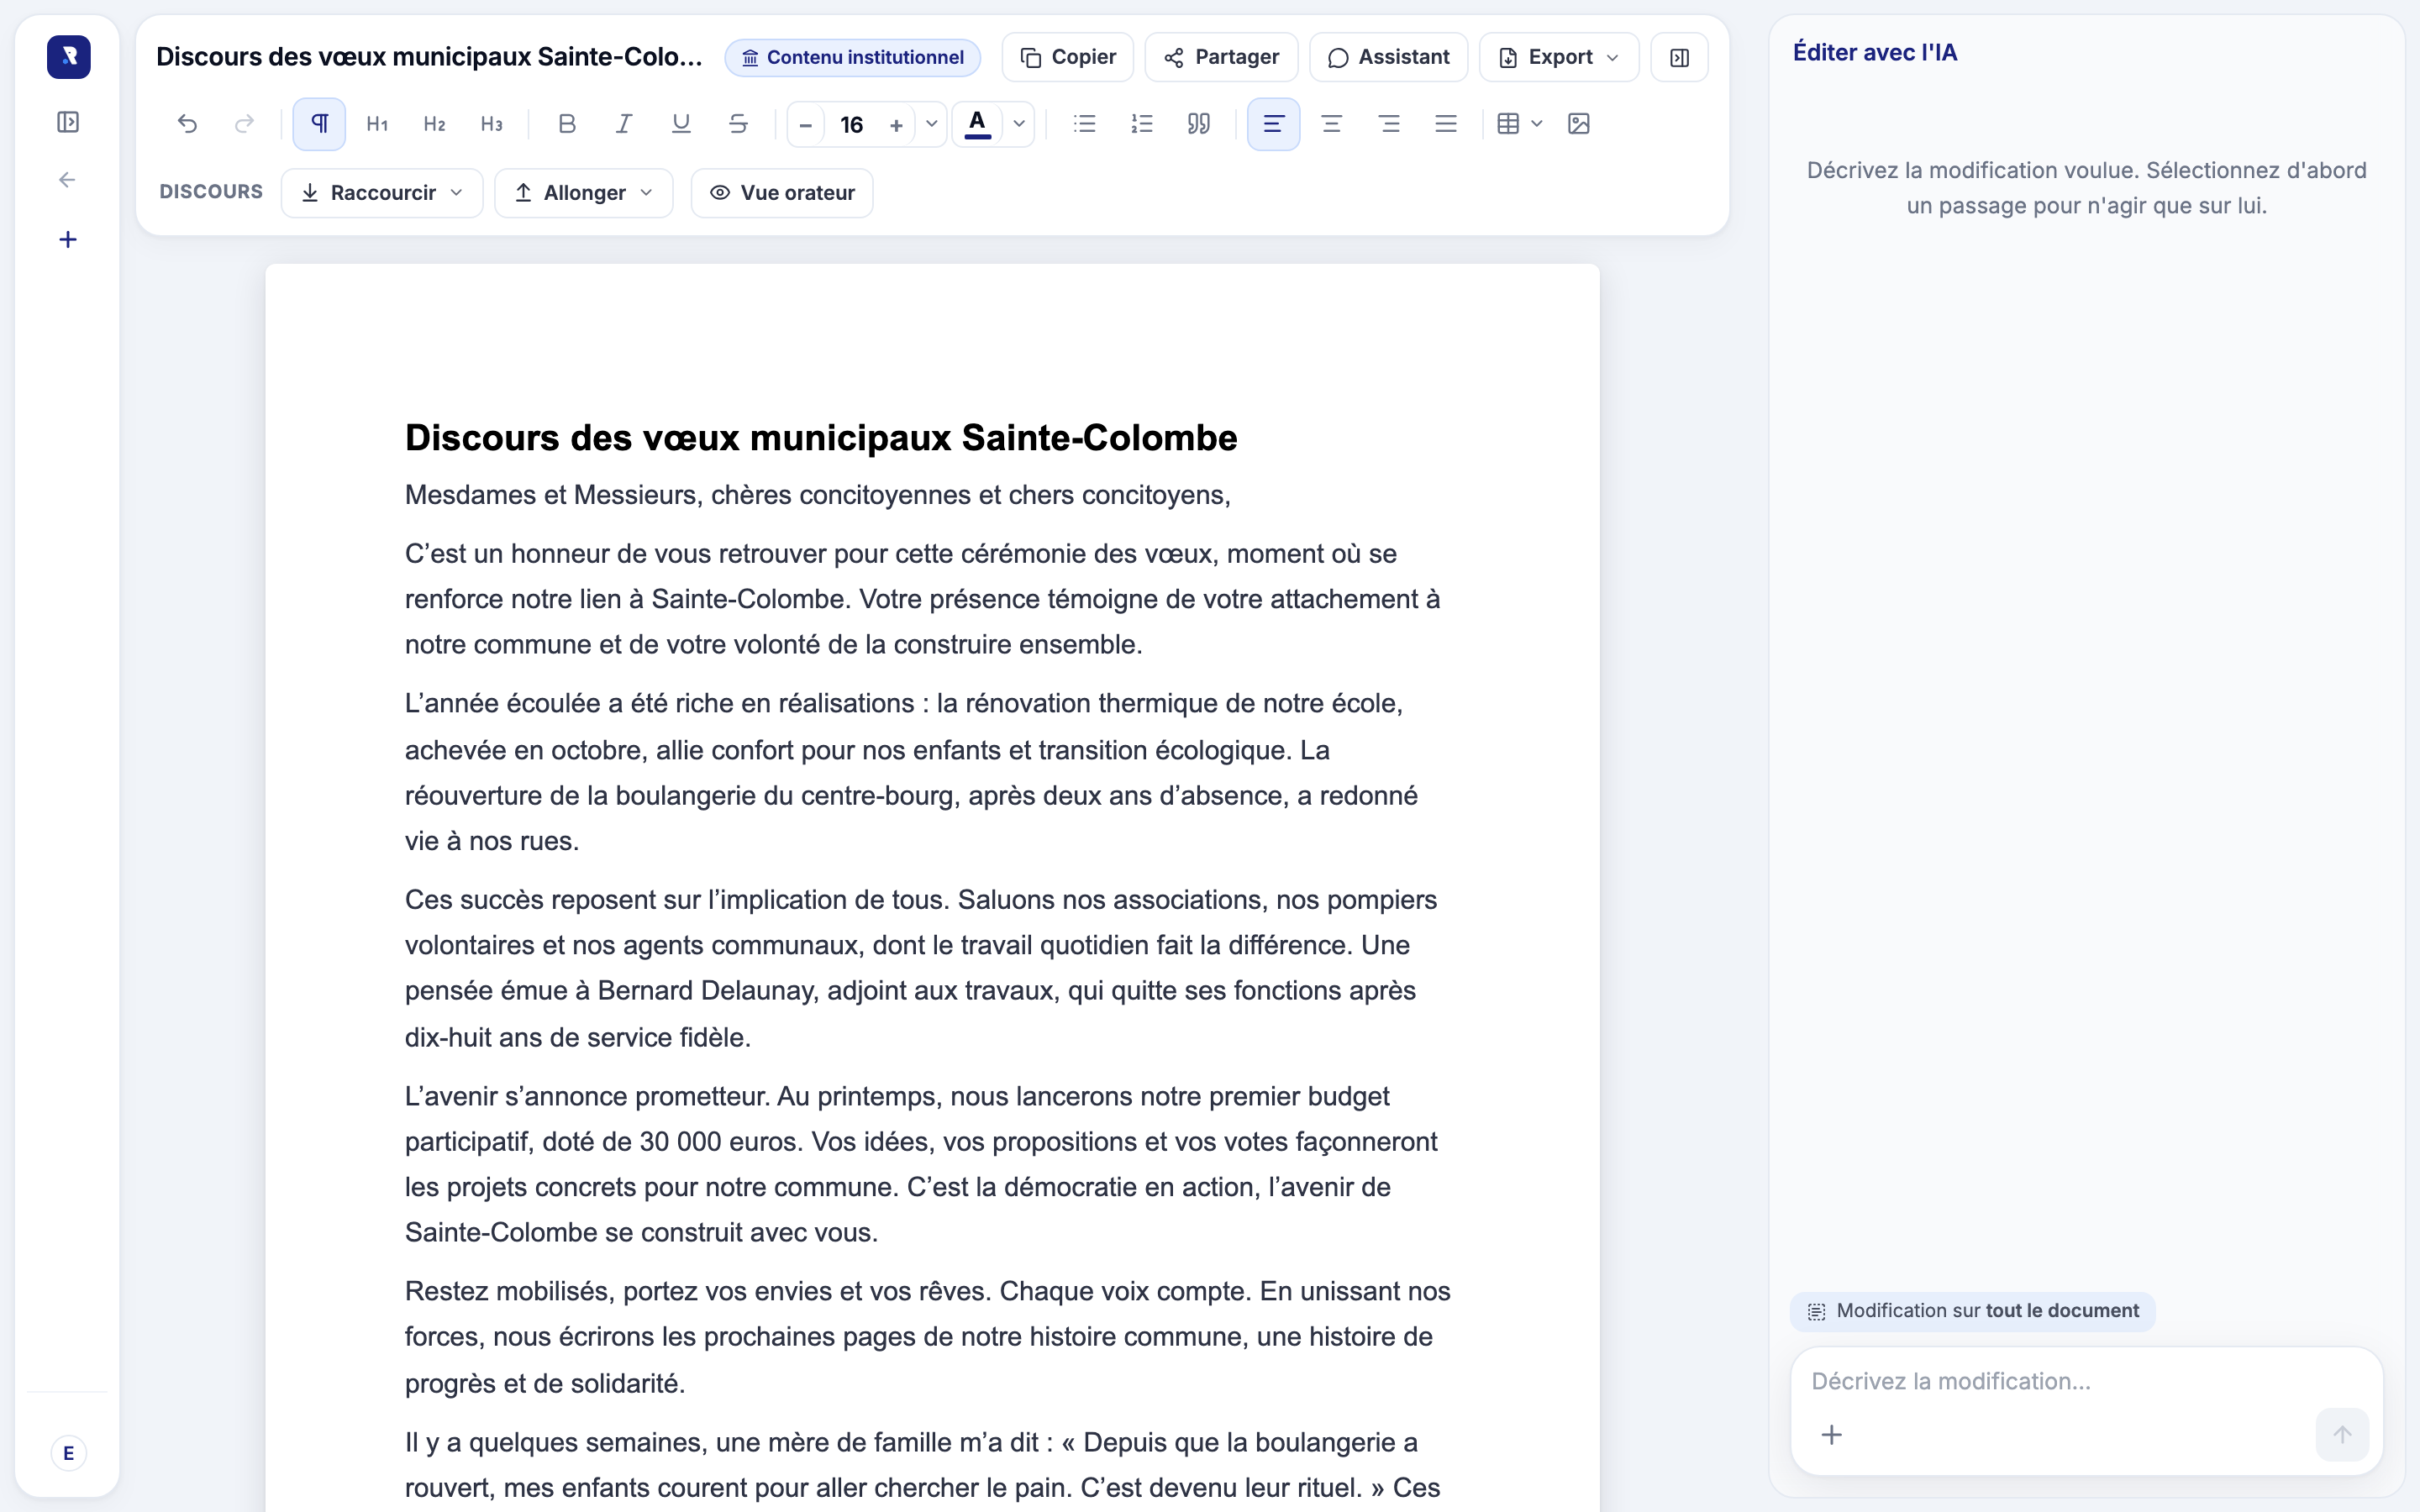2420x1512 pixels.
Task: Align text left
Action: 1274,124
